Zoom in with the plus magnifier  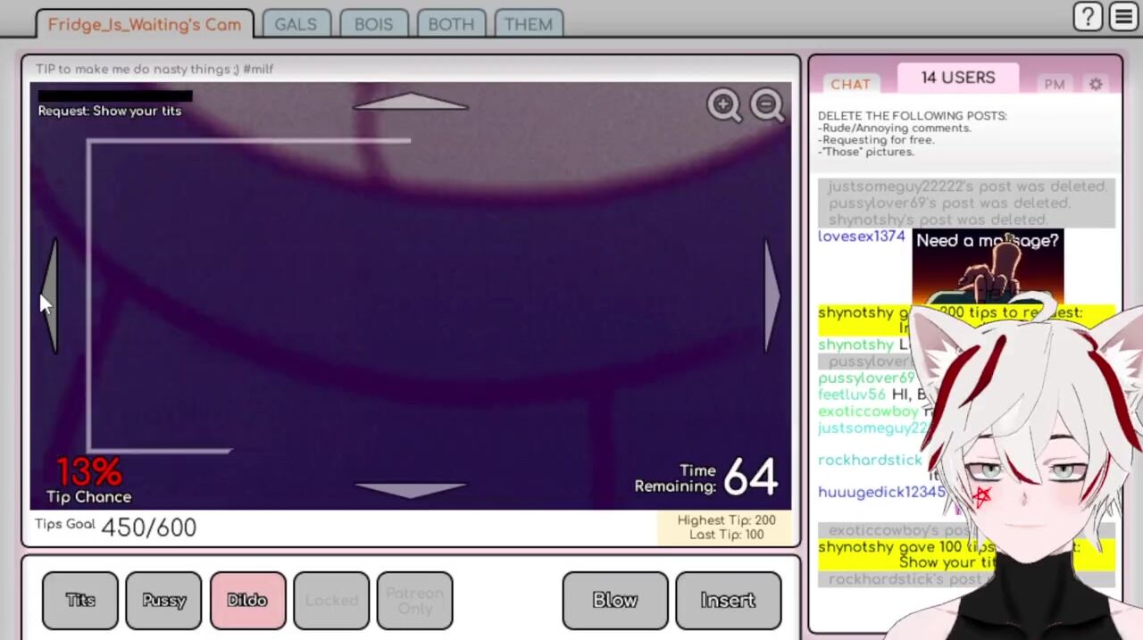724,105
